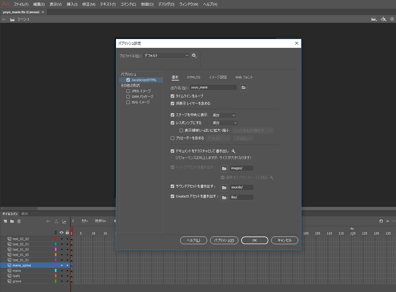396x292 pixels.
Task: Toggle ステージを中央に表示 checkbox
Action: (x=173, y=115)
